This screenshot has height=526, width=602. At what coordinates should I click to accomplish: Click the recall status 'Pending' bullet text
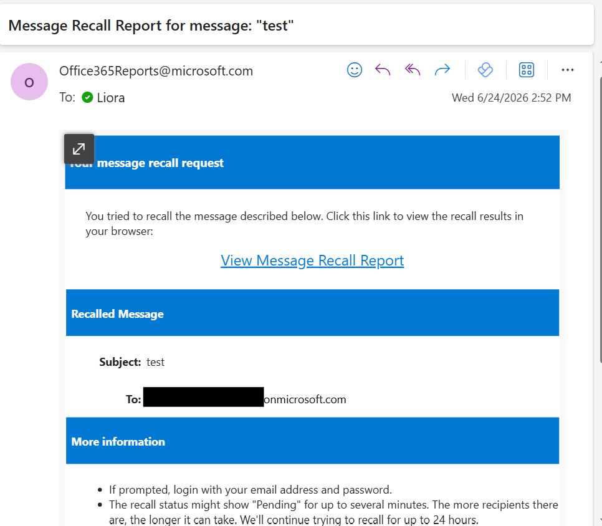click(333, 512)
